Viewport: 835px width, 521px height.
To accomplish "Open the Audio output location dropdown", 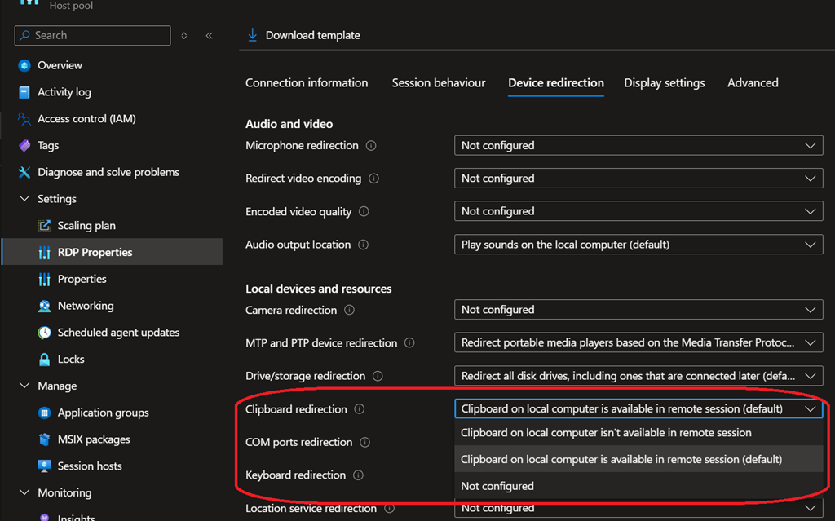I will pos(638,245).
